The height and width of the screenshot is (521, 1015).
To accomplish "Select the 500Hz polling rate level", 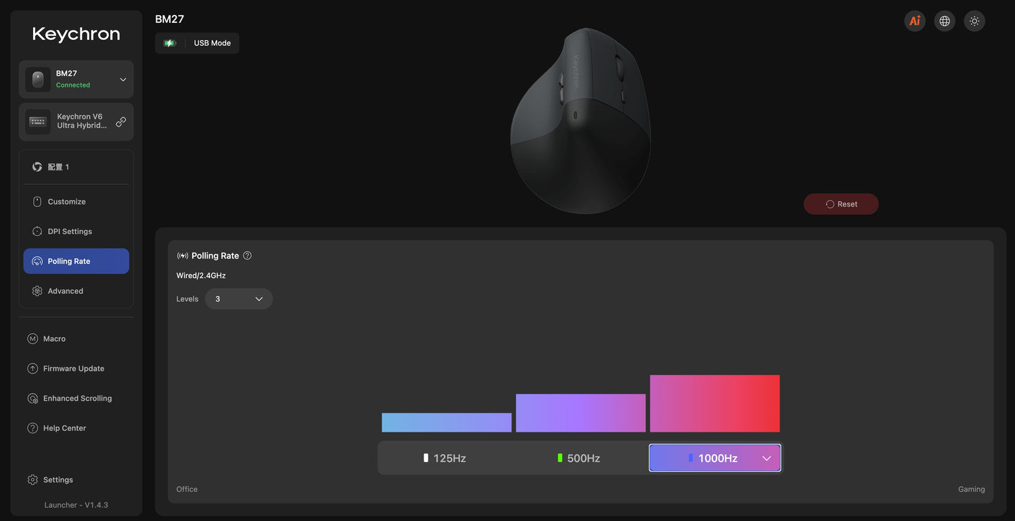I will point(580,458).
